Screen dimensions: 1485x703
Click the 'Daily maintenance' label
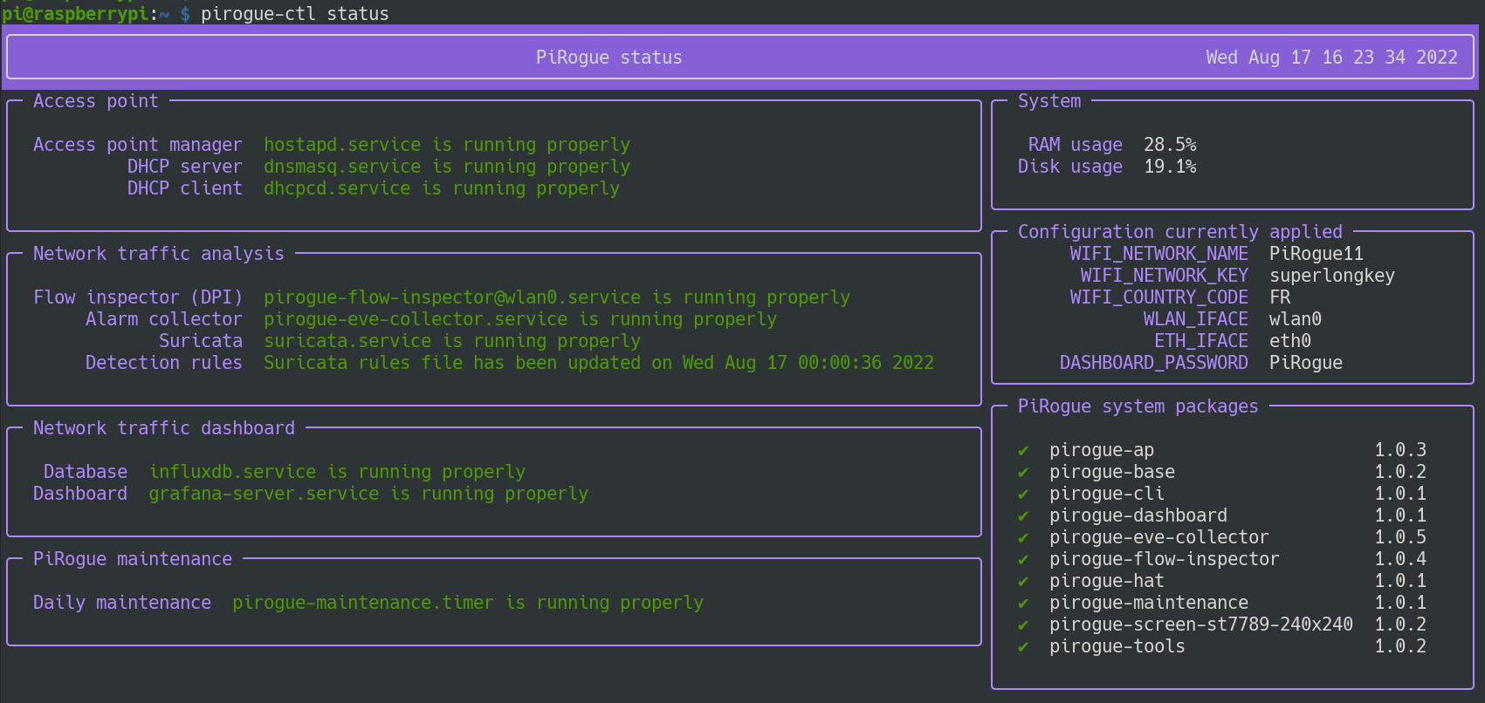pyautogui.click(x=122, y=603)
